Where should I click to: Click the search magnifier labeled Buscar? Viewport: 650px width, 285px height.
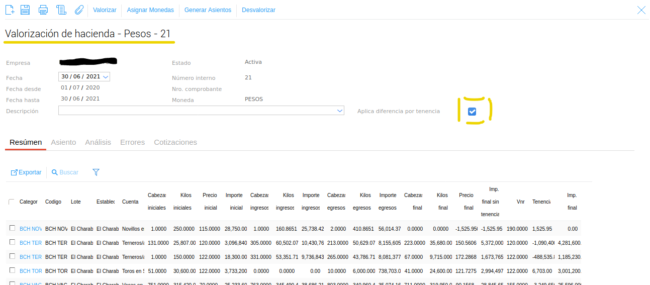point(65,172)
